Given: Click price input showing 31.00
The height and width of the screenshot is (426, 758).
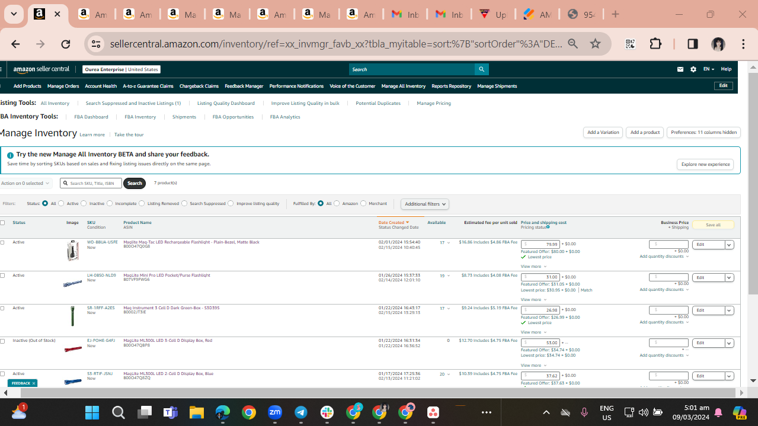Looking at the screenshot, I should [x=540, y=277].
